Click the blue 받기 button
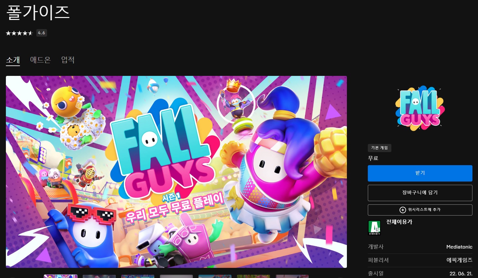 420,173
